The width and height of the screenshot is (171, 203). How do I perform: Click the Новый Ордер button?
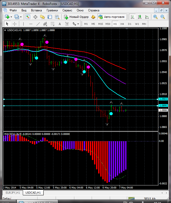tap(76, 17)
